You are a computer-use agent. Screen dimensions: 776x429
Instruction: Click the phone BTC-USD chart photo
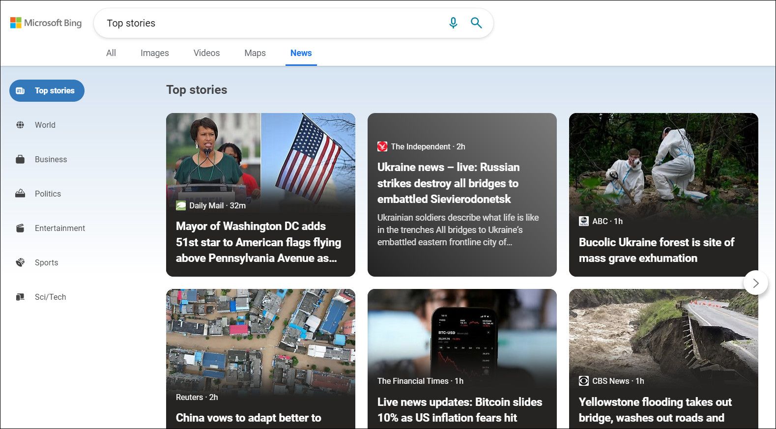(x=462, y=332)
